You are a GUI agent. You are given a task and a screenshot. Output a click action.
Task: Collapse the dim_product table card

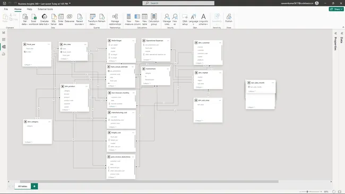coord(65,110)
